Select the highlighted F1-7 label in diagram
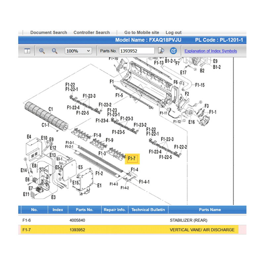 pyautogui.click(x=132, y=159)
